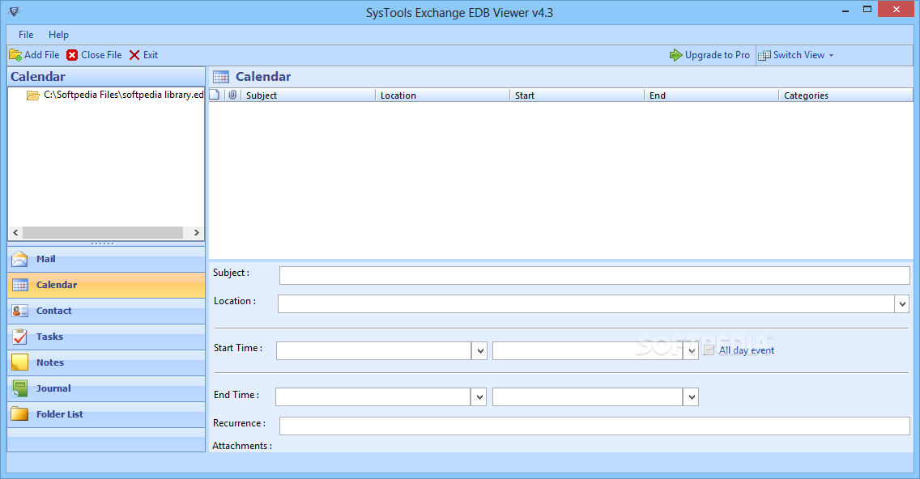Click Upgrade to Pro text
This screenshot has height=479, width=920.
click(718, 55)
